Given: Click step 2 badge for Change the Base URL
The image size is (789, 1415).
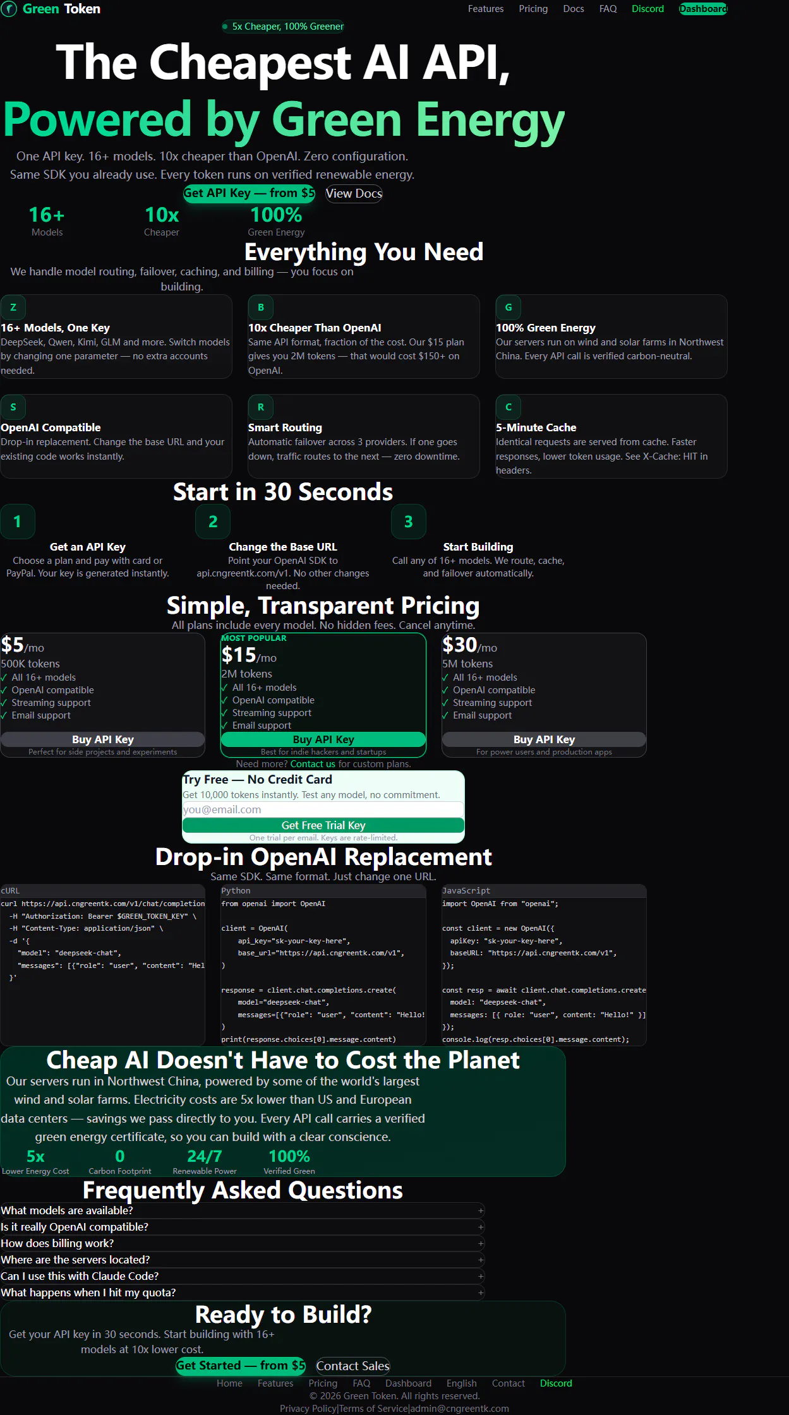Looking at the screenshot, I should (x=213, y=522).
